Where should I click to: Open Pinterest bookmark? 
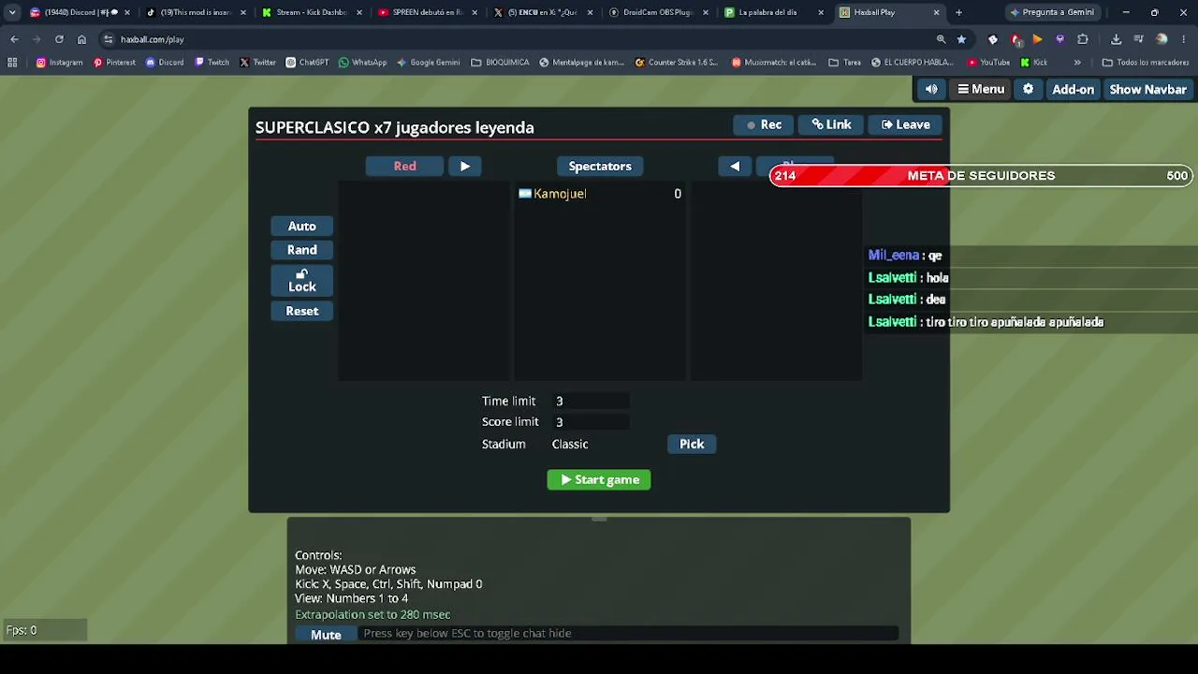(x=114, y=63)
